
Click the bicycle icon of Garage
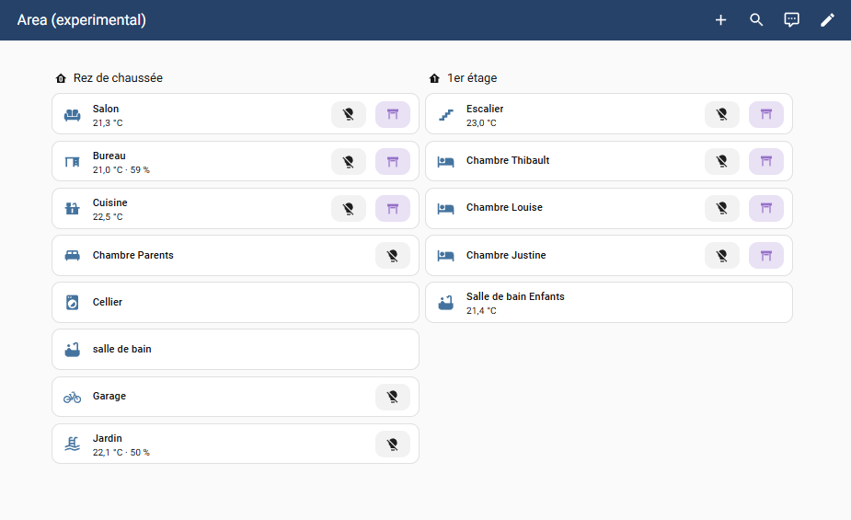coord(73,397)
